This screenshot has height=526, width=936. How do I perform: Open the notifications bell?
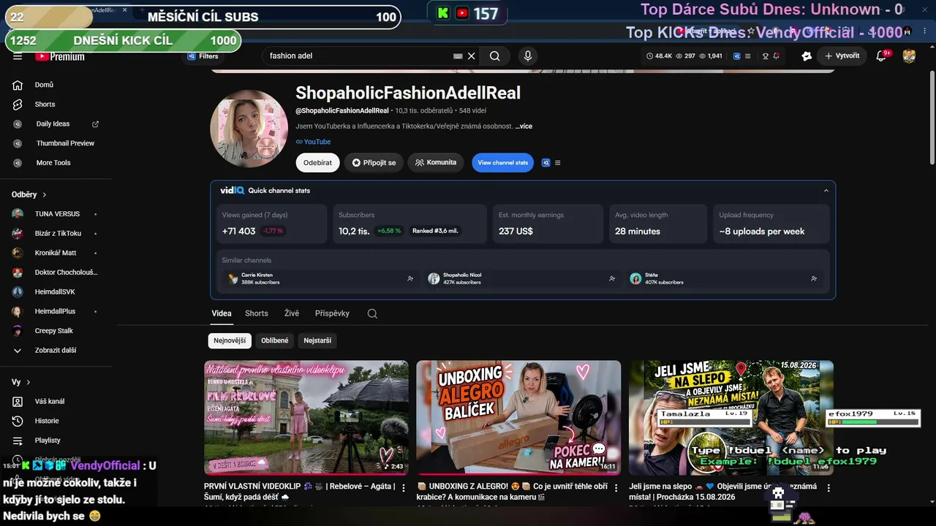pyautogui.click(x=881, y=56)
